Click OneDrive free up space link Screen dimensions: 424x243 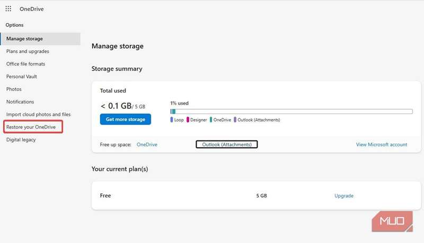[147, 145]
